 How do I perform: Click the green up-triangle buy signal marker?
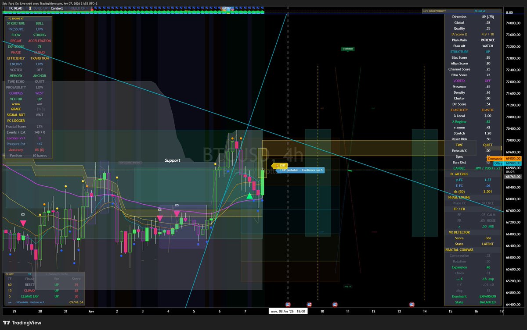(249, 195)
